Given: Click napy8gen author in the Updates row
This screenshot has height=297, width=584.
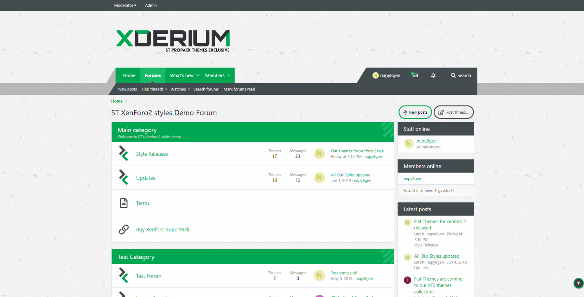Looking at the screenshot, I should 363,180.
